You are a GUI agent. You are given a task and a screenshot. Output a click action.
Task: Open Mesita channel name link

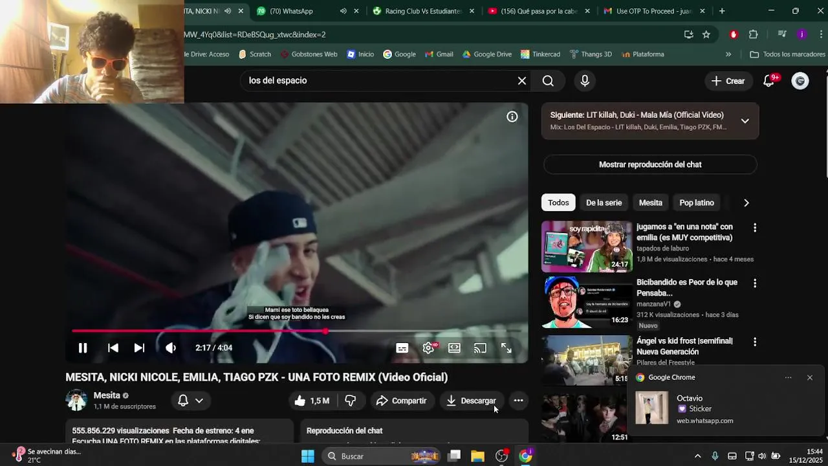(107, 395)
